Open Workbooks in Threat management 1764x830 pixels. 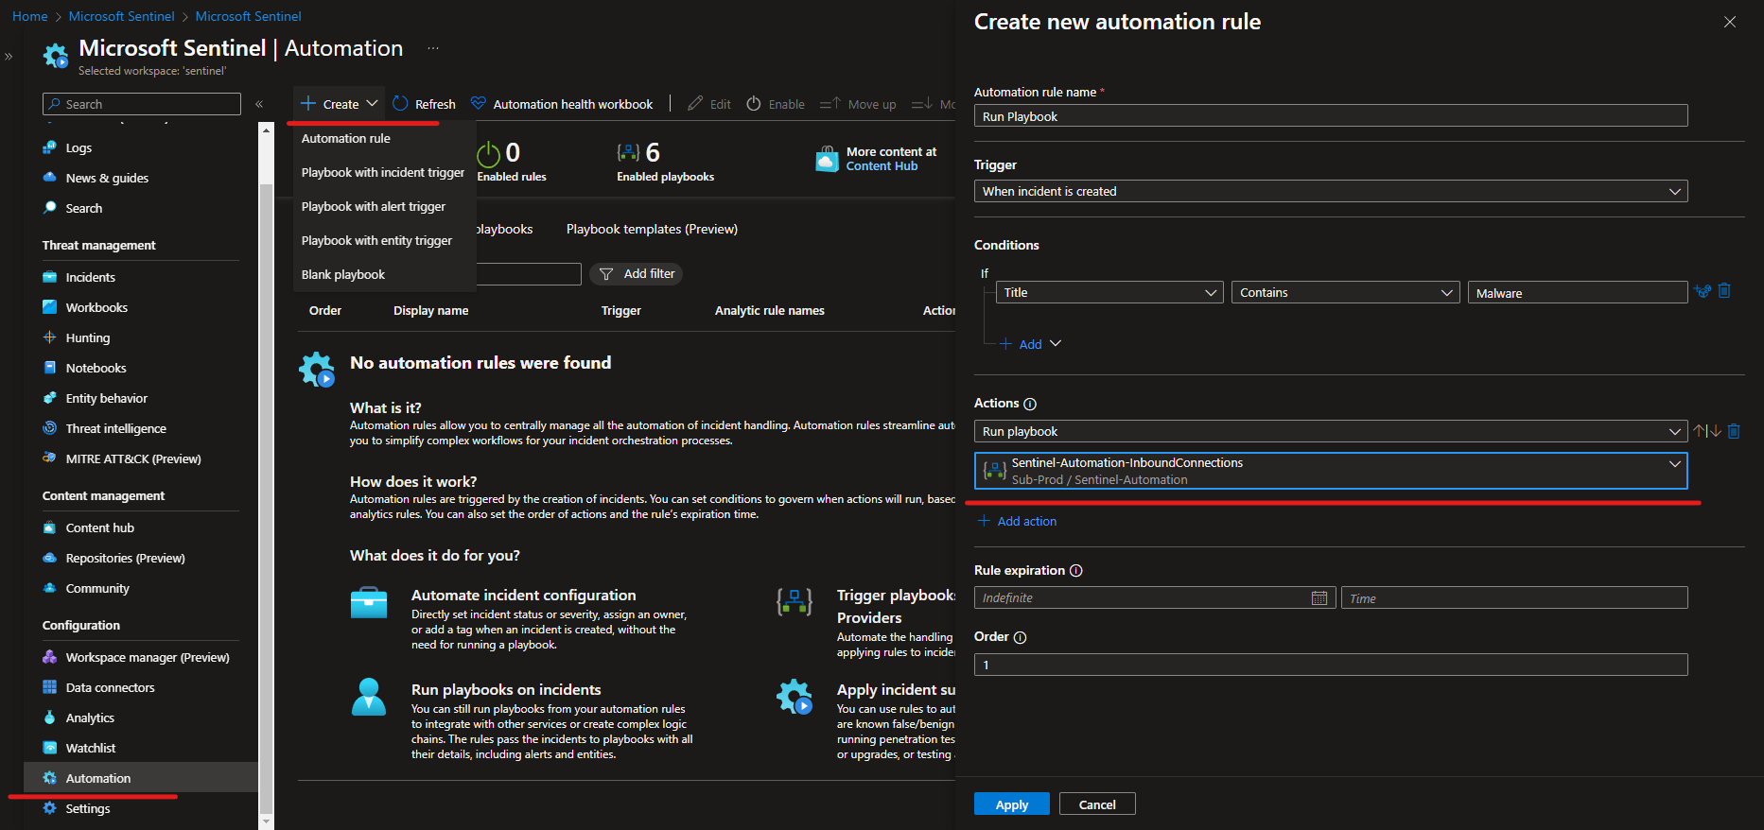pos(96,307)
